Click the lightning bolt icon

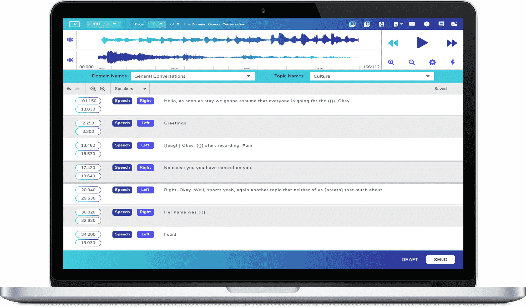(453, 62)
